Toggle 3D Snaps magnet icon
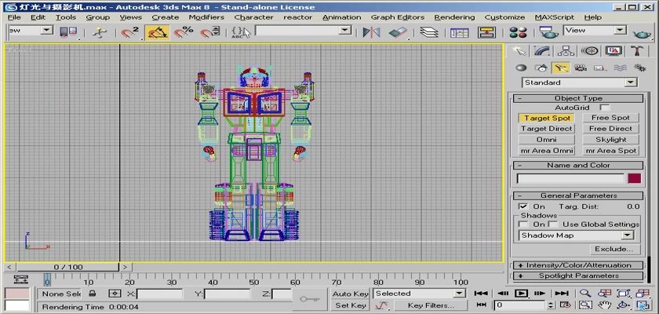 pyautogui.click(x=130, y=32)
